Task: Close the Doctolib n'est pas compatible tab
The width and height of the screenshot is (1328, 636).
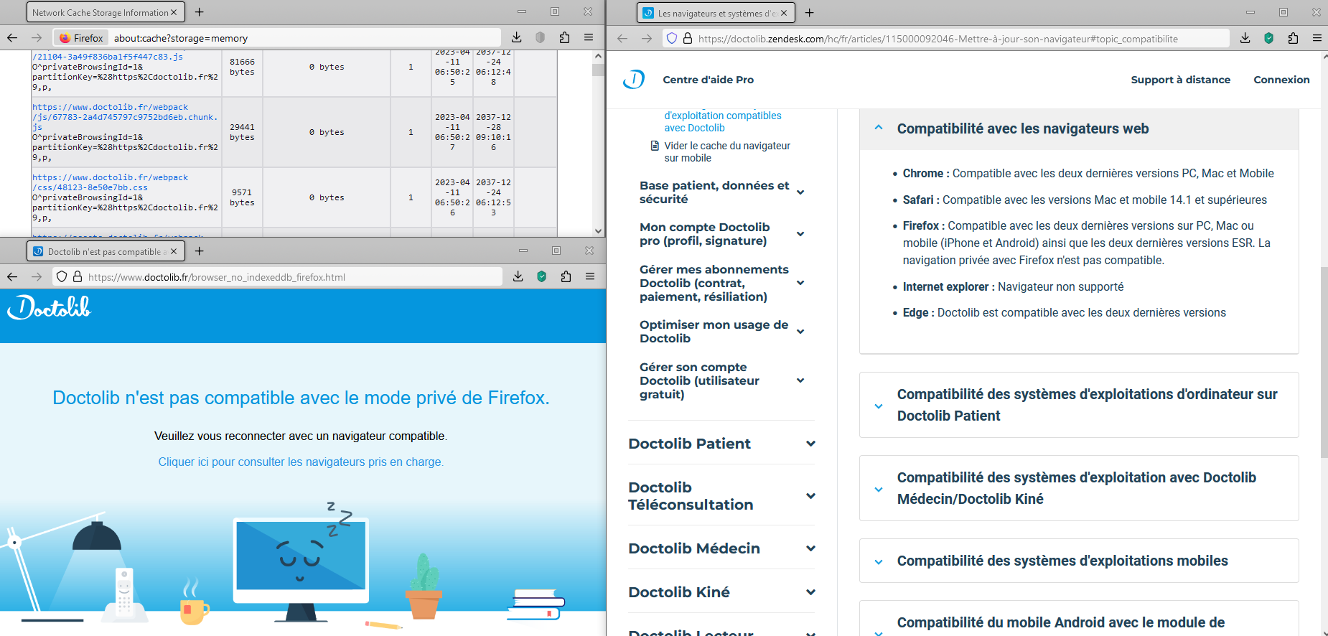Action: 174,251
